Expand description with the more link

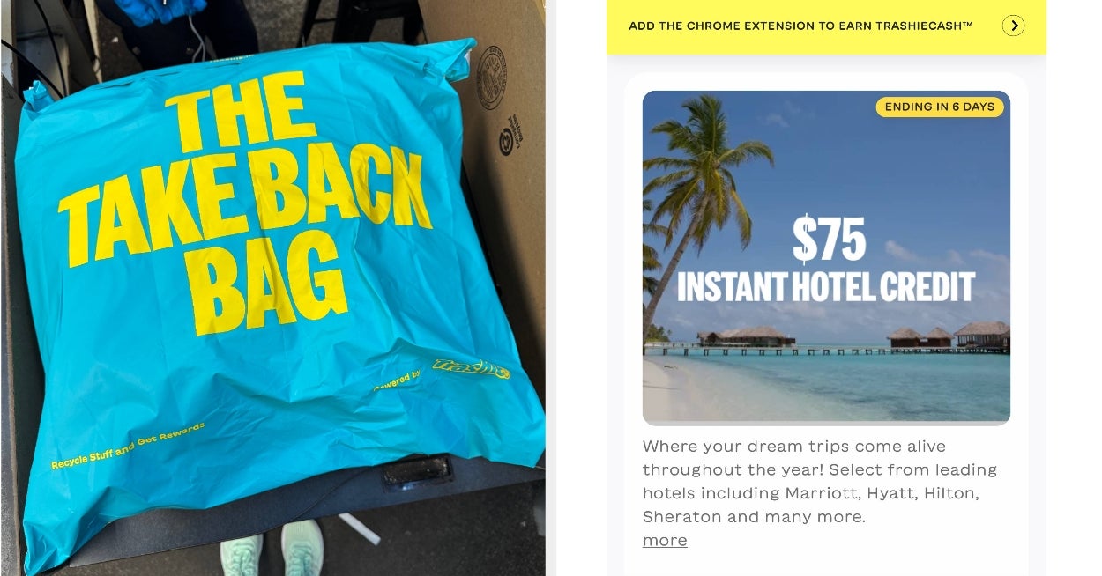pyautogui.click(x=665, y=540)
